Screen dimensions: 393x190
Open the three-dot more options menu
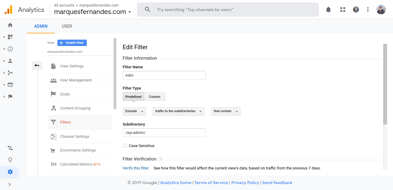[368, 10]
